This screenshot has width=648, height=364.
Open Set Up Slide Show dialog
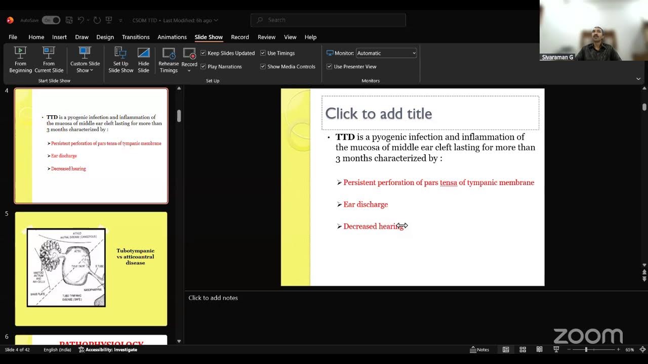[120, 60]
